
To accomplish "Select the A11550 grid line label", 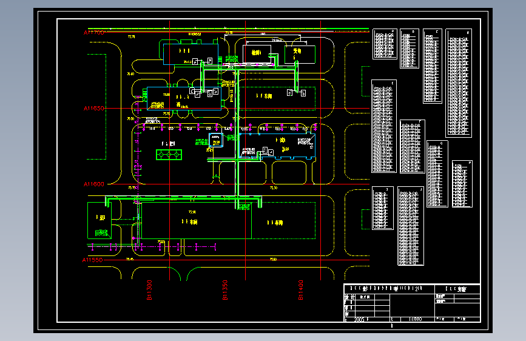I will click(93, 260).
